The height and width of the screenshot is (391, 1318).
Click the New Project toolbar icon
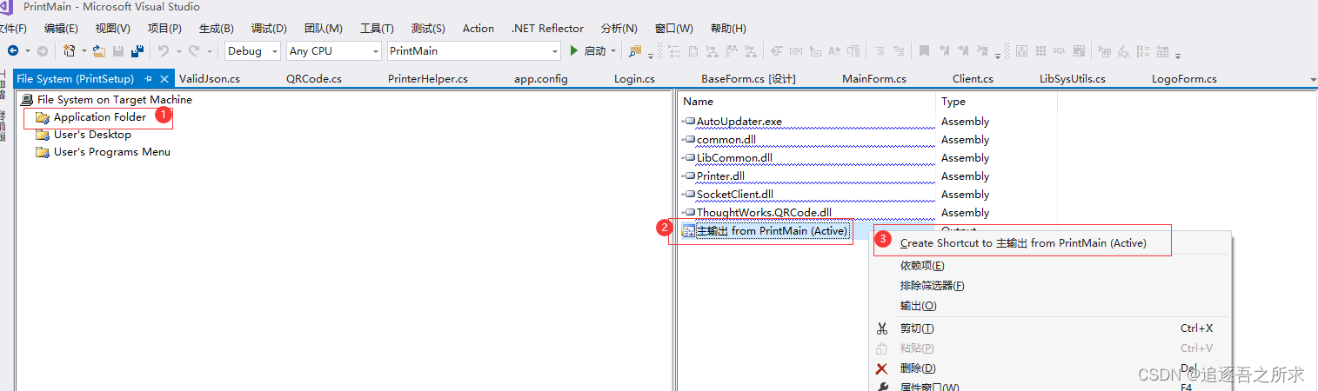point(70,51)
